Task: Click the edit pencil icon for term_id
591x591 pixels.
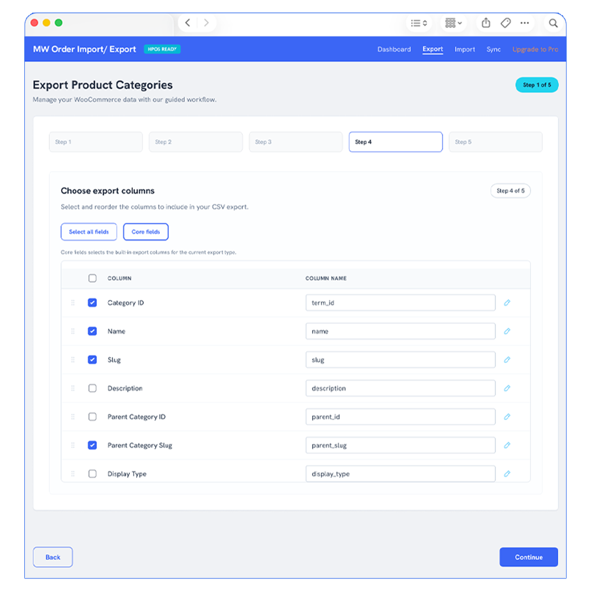Action: (x=507, y=303)
